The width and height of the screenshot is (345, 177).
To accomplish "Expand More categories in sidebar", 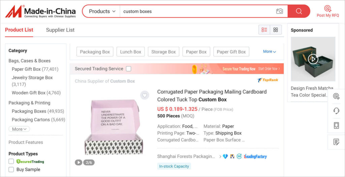I will (x=19, y=129).
